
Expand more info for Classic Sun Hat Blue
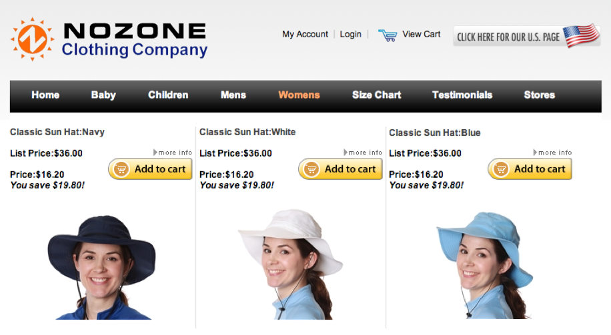(552, 153)
